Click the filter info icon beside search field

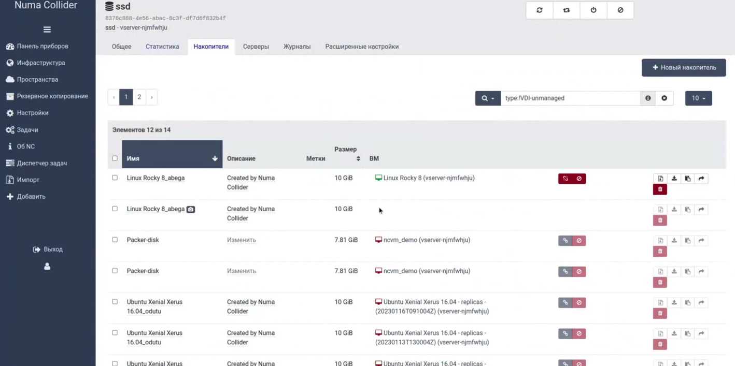(648, 98)
